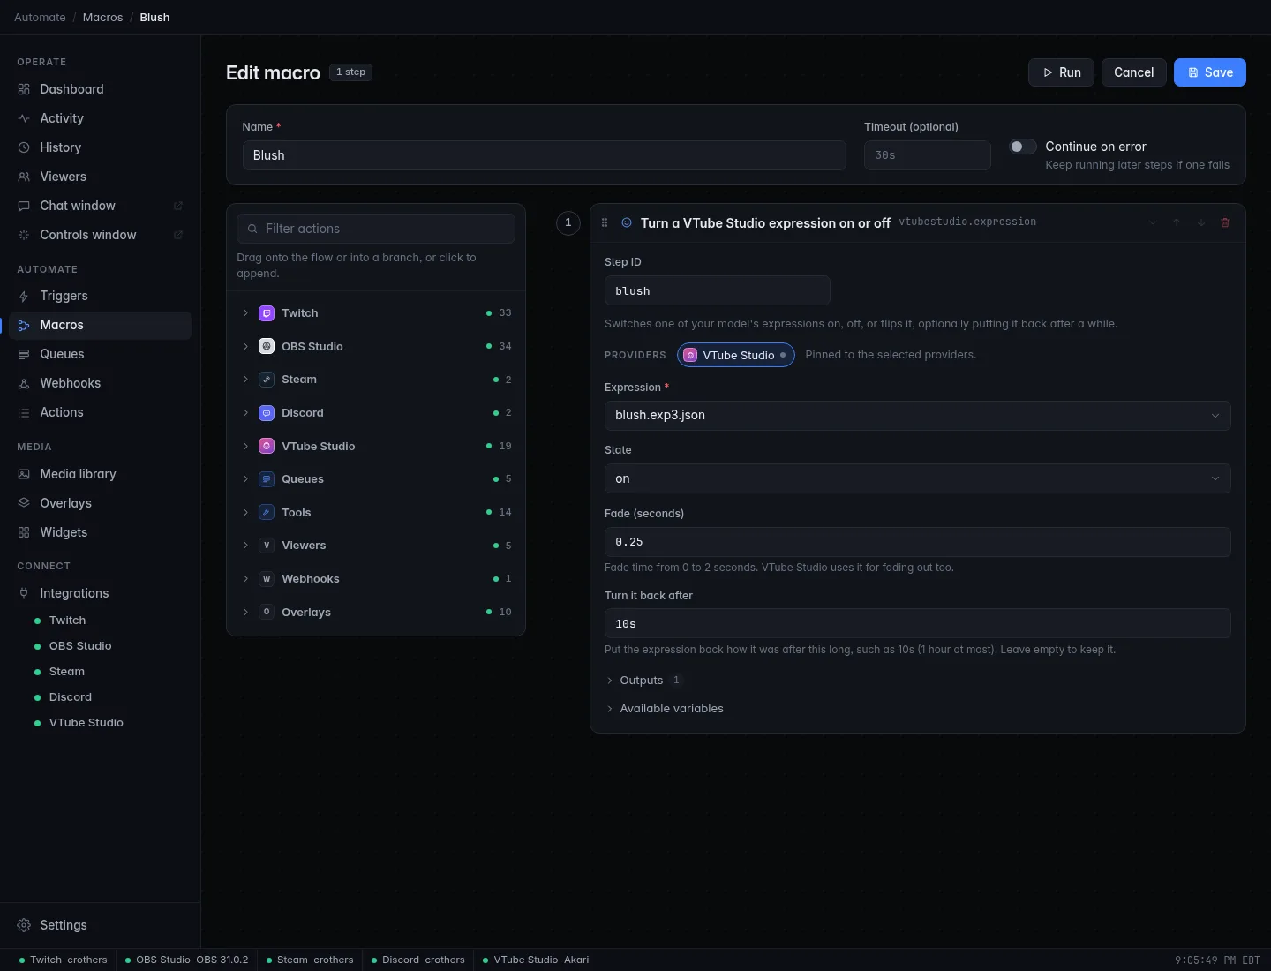The height and width of the screenshot is (971, 1271).
Task: Expand Available variables section
Action: (x=665, y=709)
